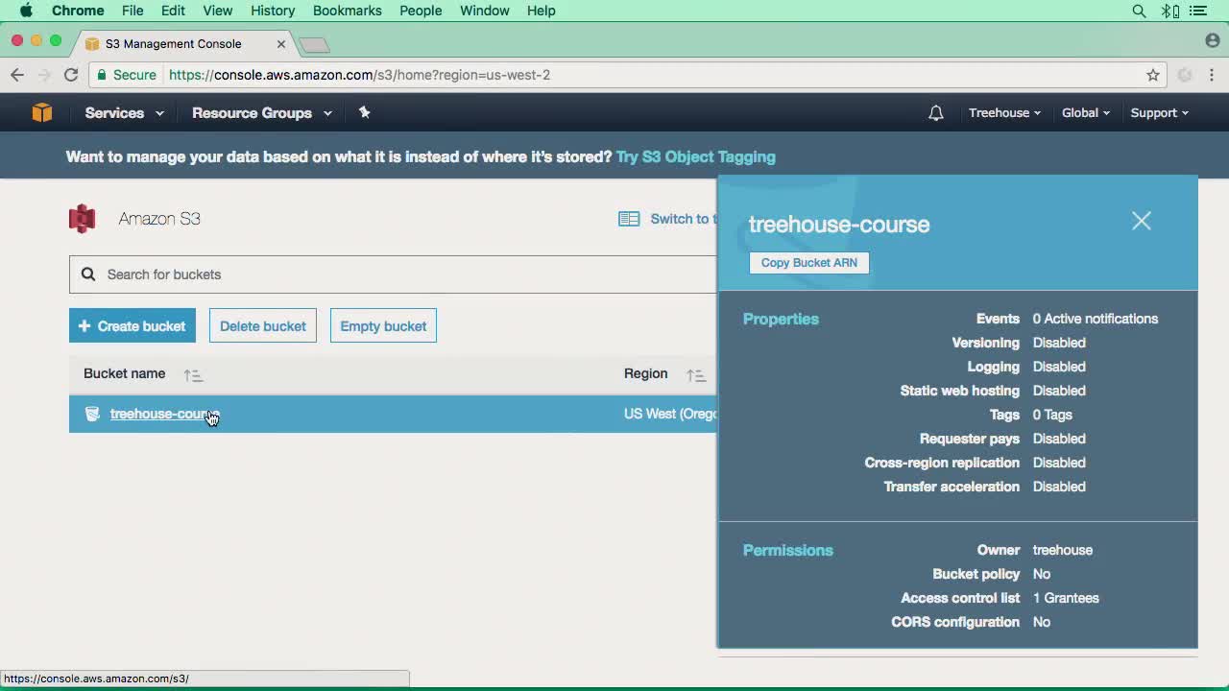
Task: Click the browser address bar URL
Action: pyautogui.click(x=360, y=75)
